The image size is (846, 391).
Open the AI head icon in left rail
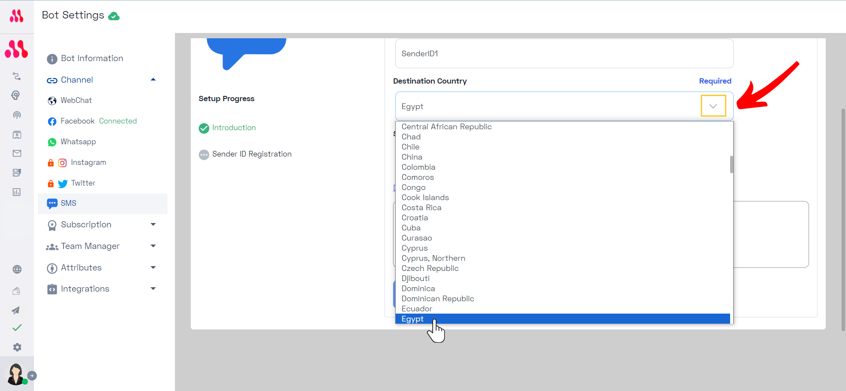pos(16,95)
